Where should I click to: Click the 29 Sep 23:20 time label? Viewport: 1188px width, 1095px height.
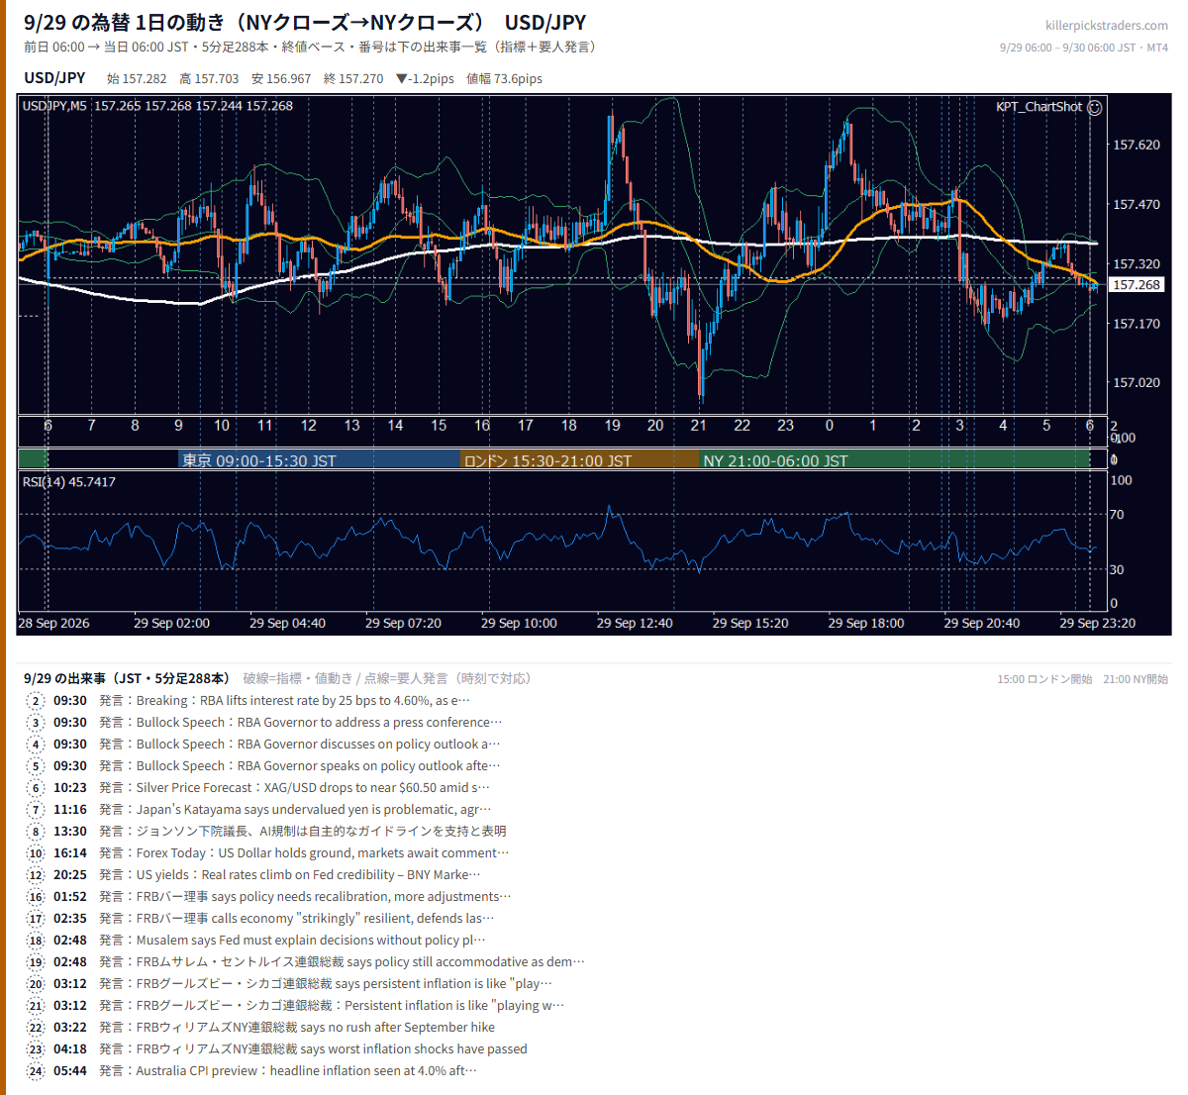click(x=1097, y=623)
